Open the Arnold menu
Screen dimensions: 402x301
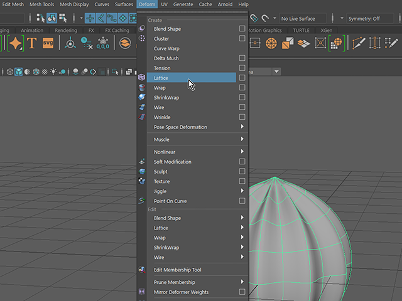coord(225,4)
